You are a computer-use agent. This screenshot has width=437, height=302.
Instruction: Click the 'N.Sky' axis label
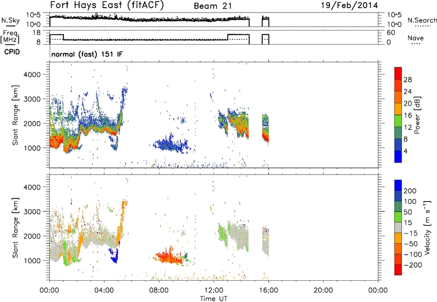click(10, 20)
